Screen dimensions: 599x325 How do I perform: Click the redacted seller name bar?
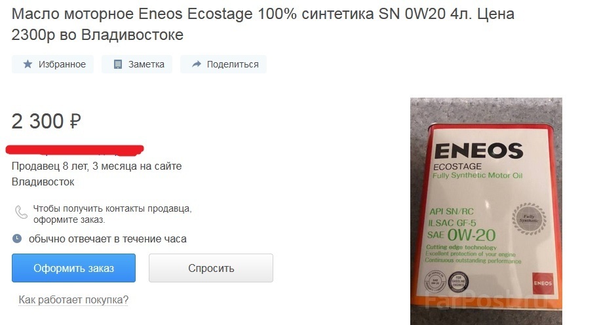coord(75,150)
